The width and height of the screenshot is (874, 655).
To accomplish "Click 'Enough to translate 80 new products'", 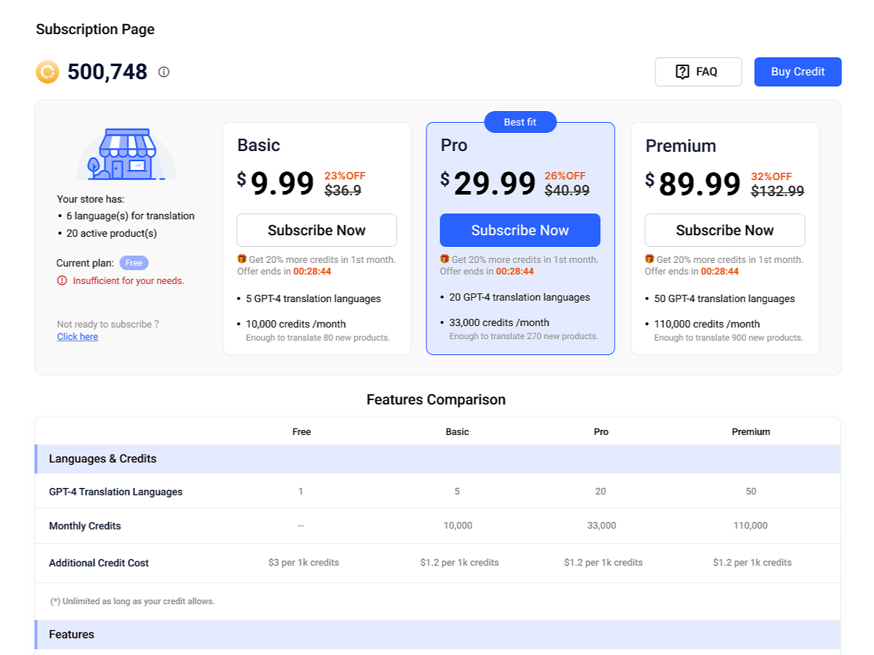I will pos(318,338).
